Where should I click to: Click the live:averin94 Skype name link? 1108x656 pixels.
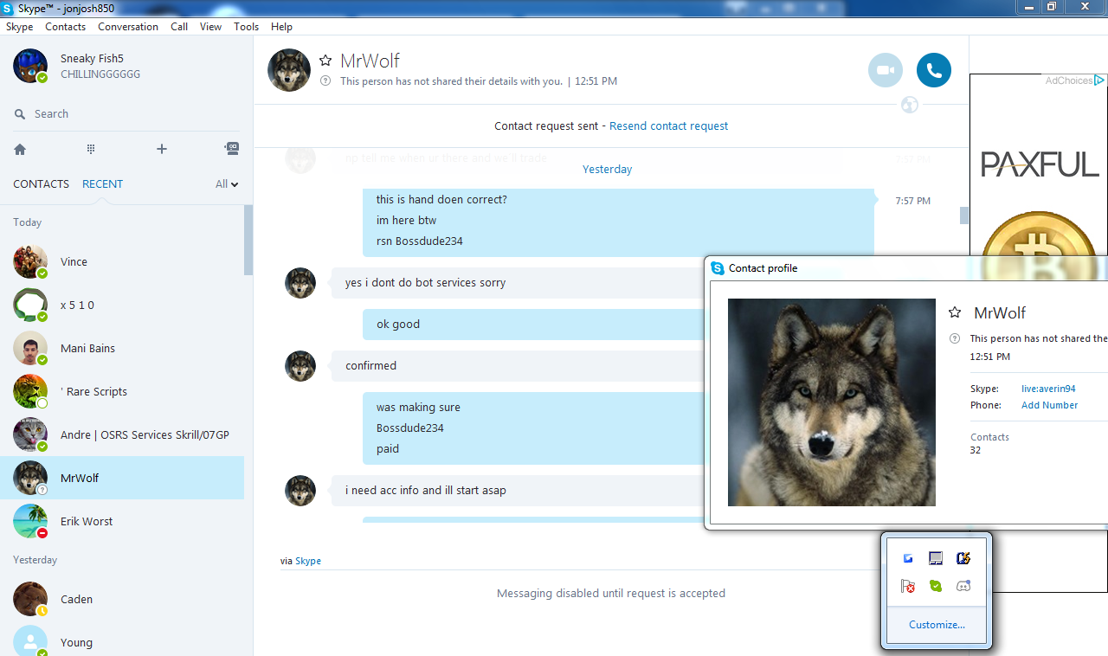click(1048, 389)
